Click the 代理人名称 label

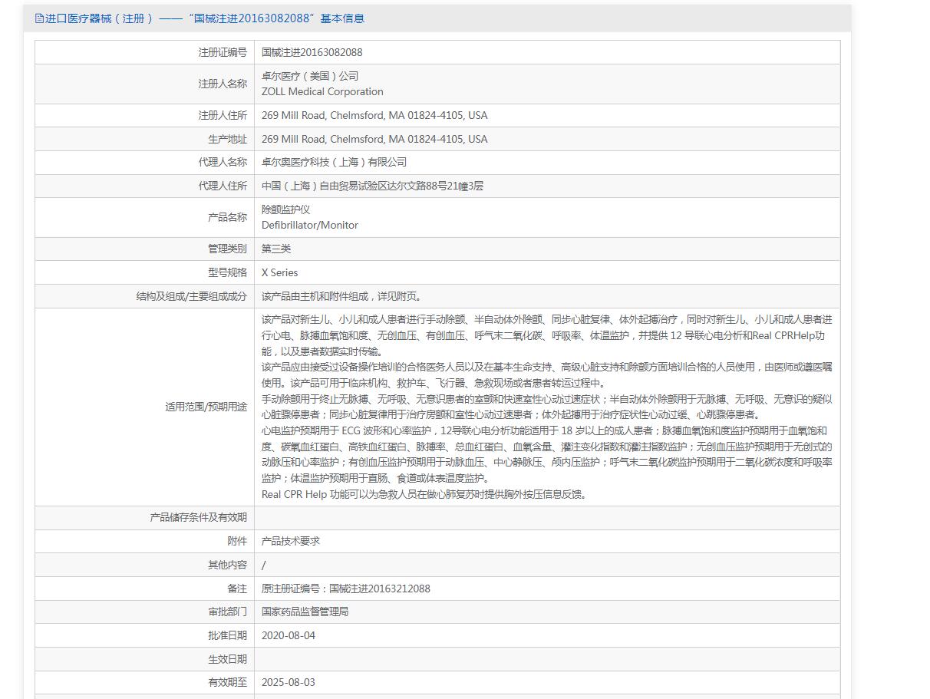pos(223,162)
